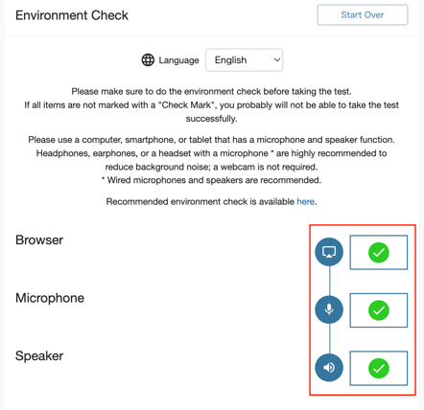Image resolution: width=424 pixels, height=410 pixels.
Task: Click the line connecting Browser and Microphone icons
Action: click(329, 281)
